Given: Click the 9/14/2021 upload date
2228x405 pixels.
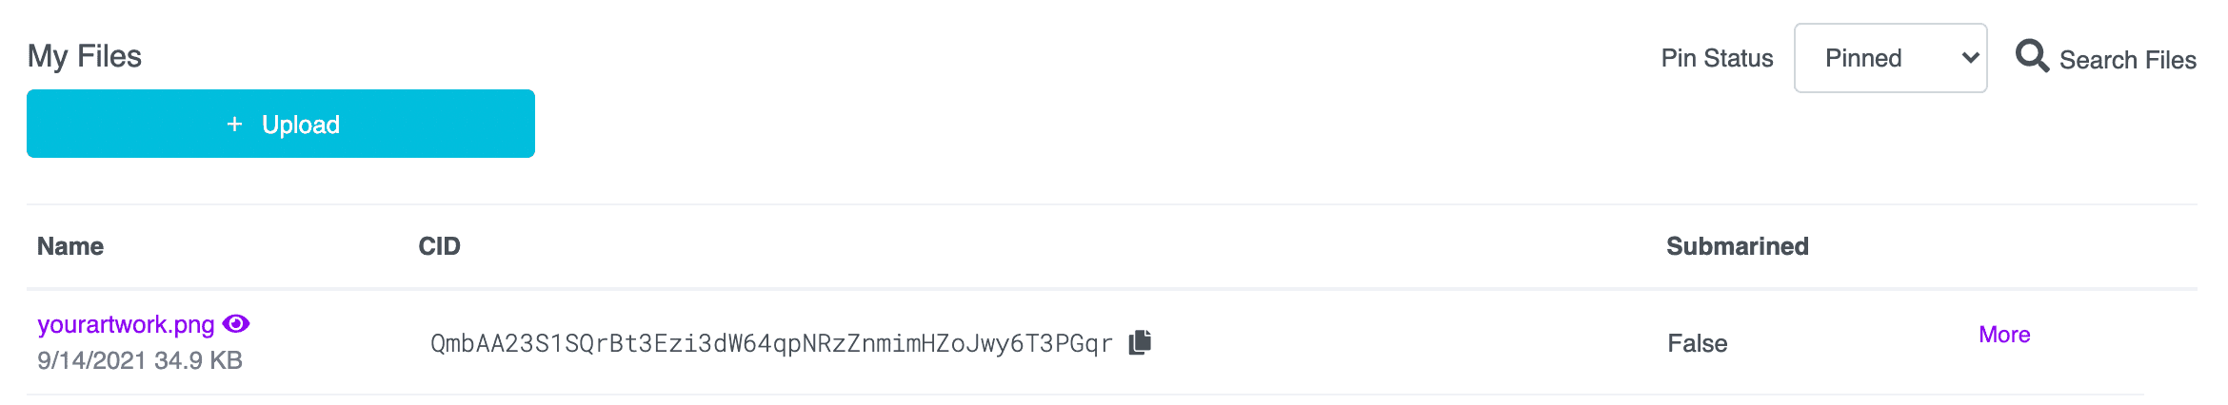Looking at the screenshot, I should 91,360.
